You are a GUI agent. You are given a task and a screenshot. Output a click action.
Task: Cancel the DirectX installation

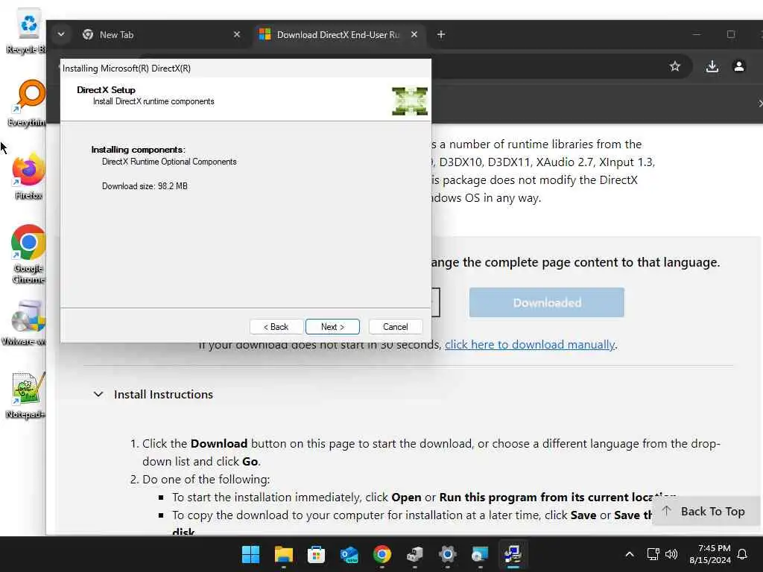(395, 327)
